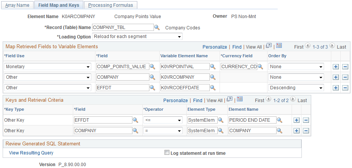
Task: Open lookup for PERIOD END DATE element
Action: [280, 120]
